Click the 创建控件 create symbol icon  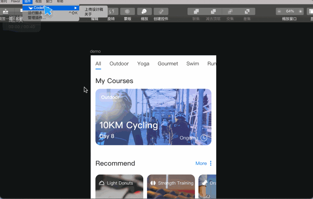pyautogui.click(x=161, y=11)
